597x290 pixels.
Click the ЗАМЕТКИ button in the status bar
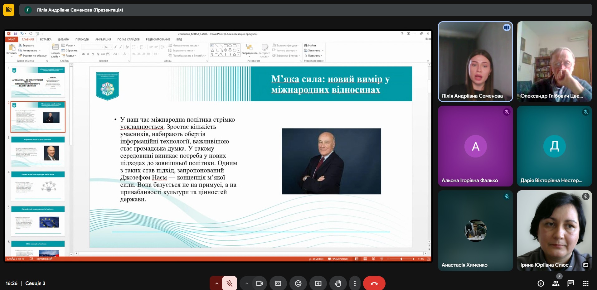(x=316, y=259)
